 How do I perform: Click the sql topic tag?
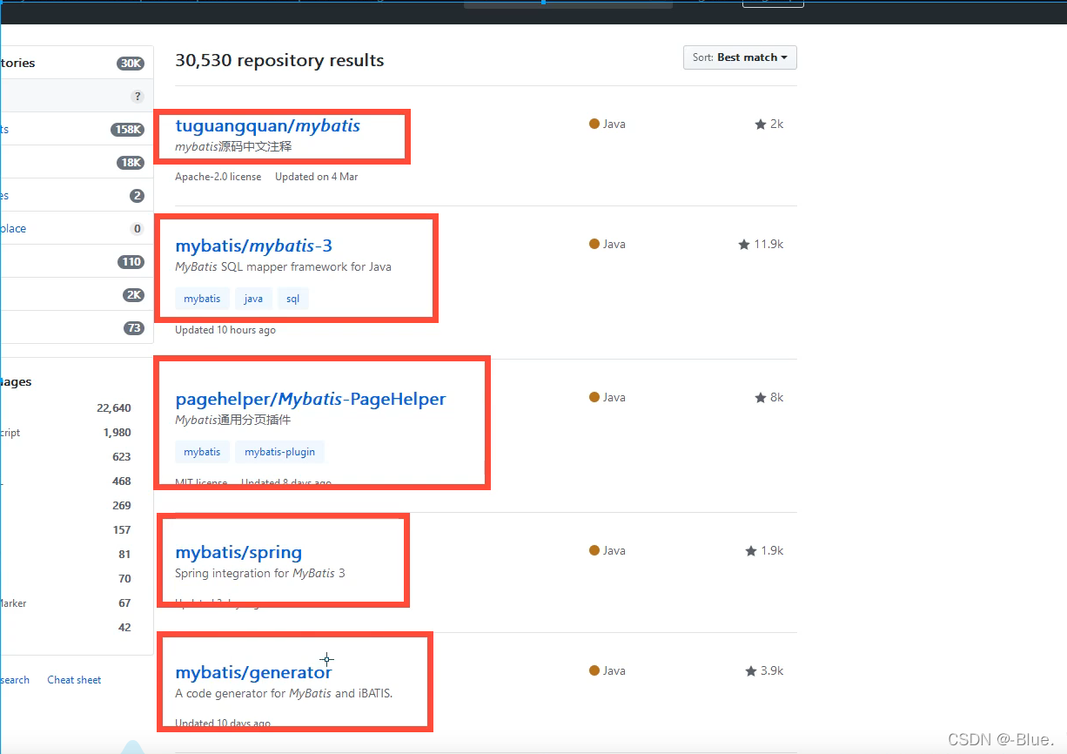coord(292,299)
